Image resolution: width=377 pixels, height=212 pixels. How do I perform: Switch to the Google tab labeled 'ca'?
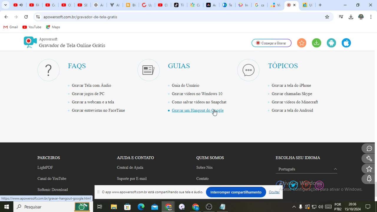pyautogui.click(x=259, y=5)
